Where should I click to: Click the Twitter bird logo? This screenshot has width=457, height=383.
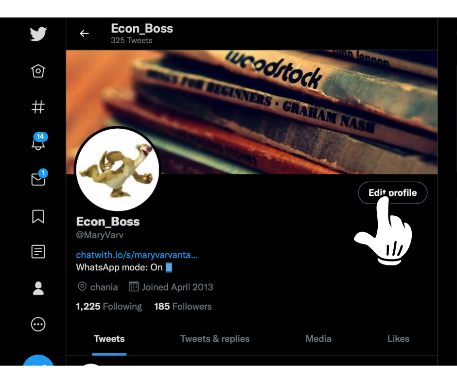(x=38, y=34)
